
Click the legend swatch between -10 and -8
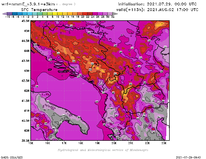(x=10, y=14)
